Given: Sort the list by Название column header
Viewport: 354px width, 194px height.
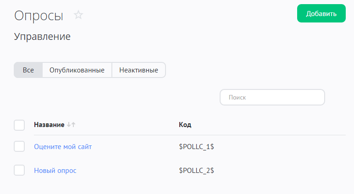Looking at the screenshot, I should pos(49,125).
